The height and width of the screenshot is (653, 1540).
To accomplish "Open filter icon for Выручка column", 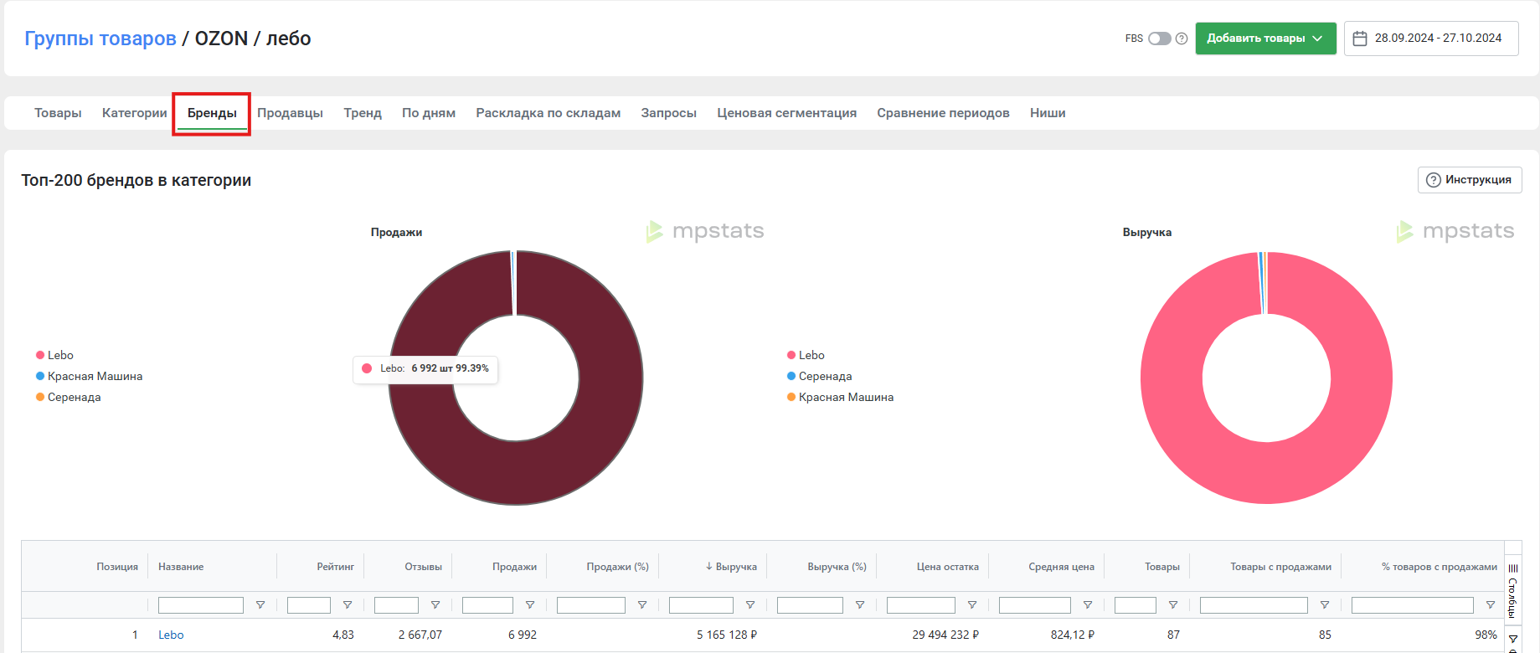I will tap(750, 605).
